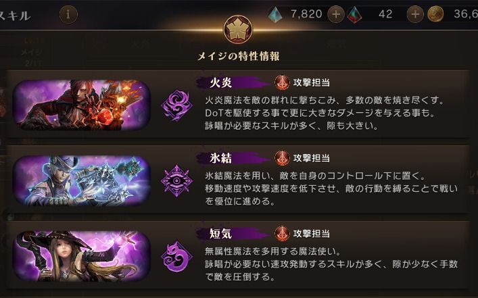Image resolution: width=478 pixels, height=298 pixels.
Task: Select the purple flame 火炎 trait emblem
Action: tap(176, 105)
